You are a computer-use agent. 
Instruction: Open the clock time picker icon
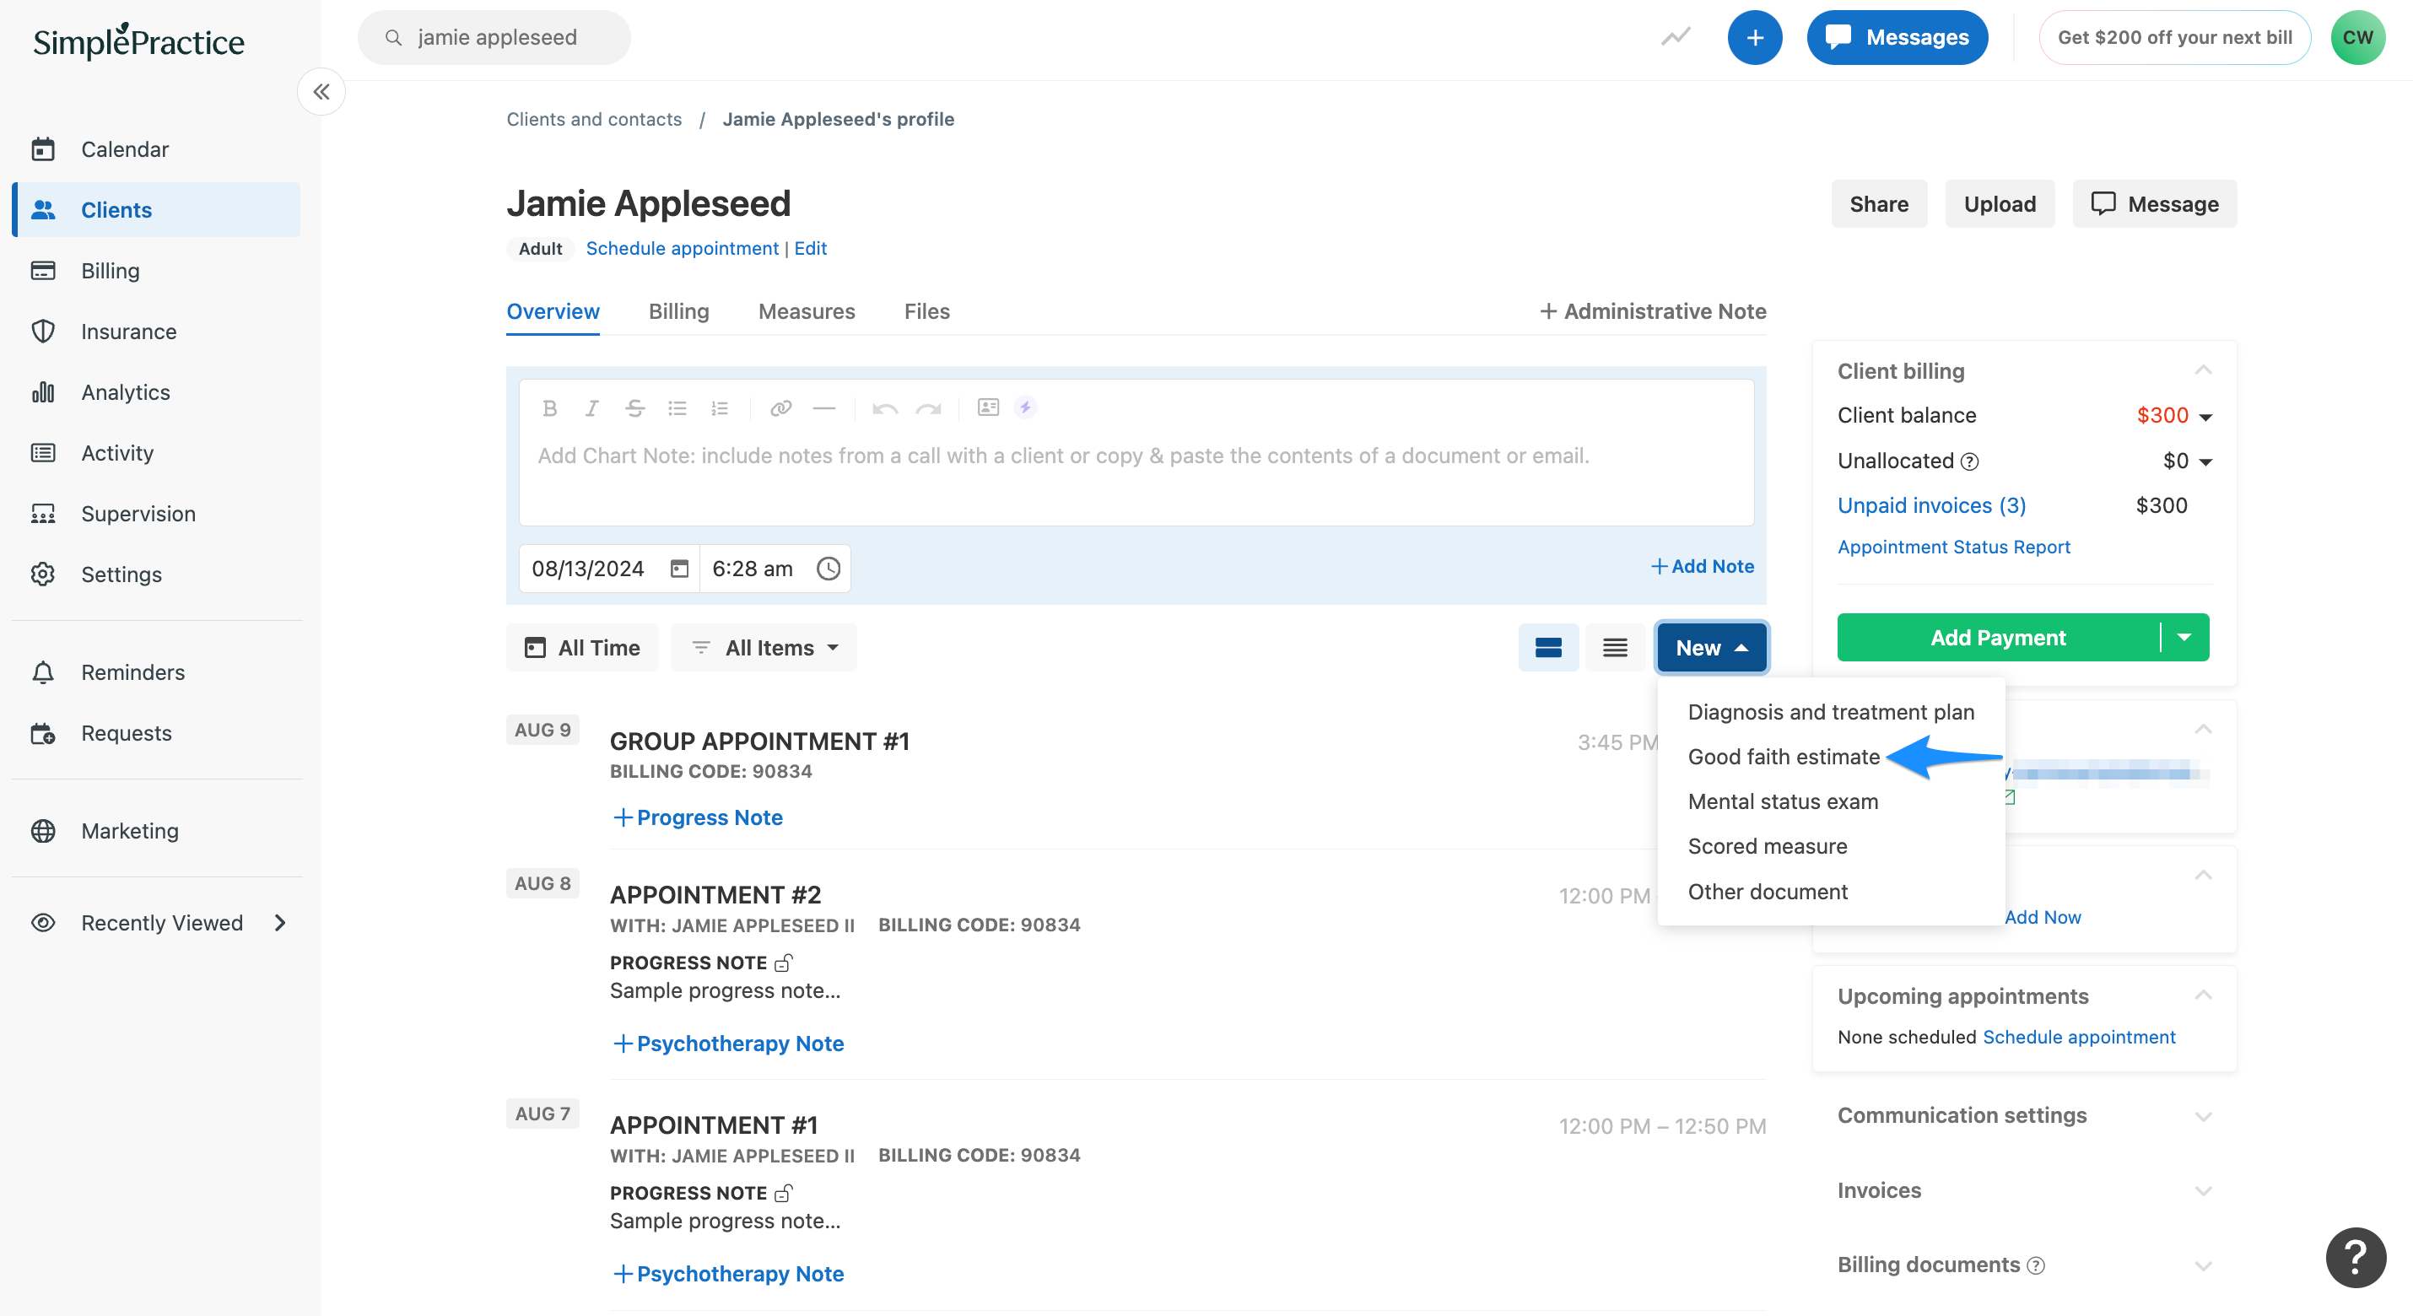point(828,569)
